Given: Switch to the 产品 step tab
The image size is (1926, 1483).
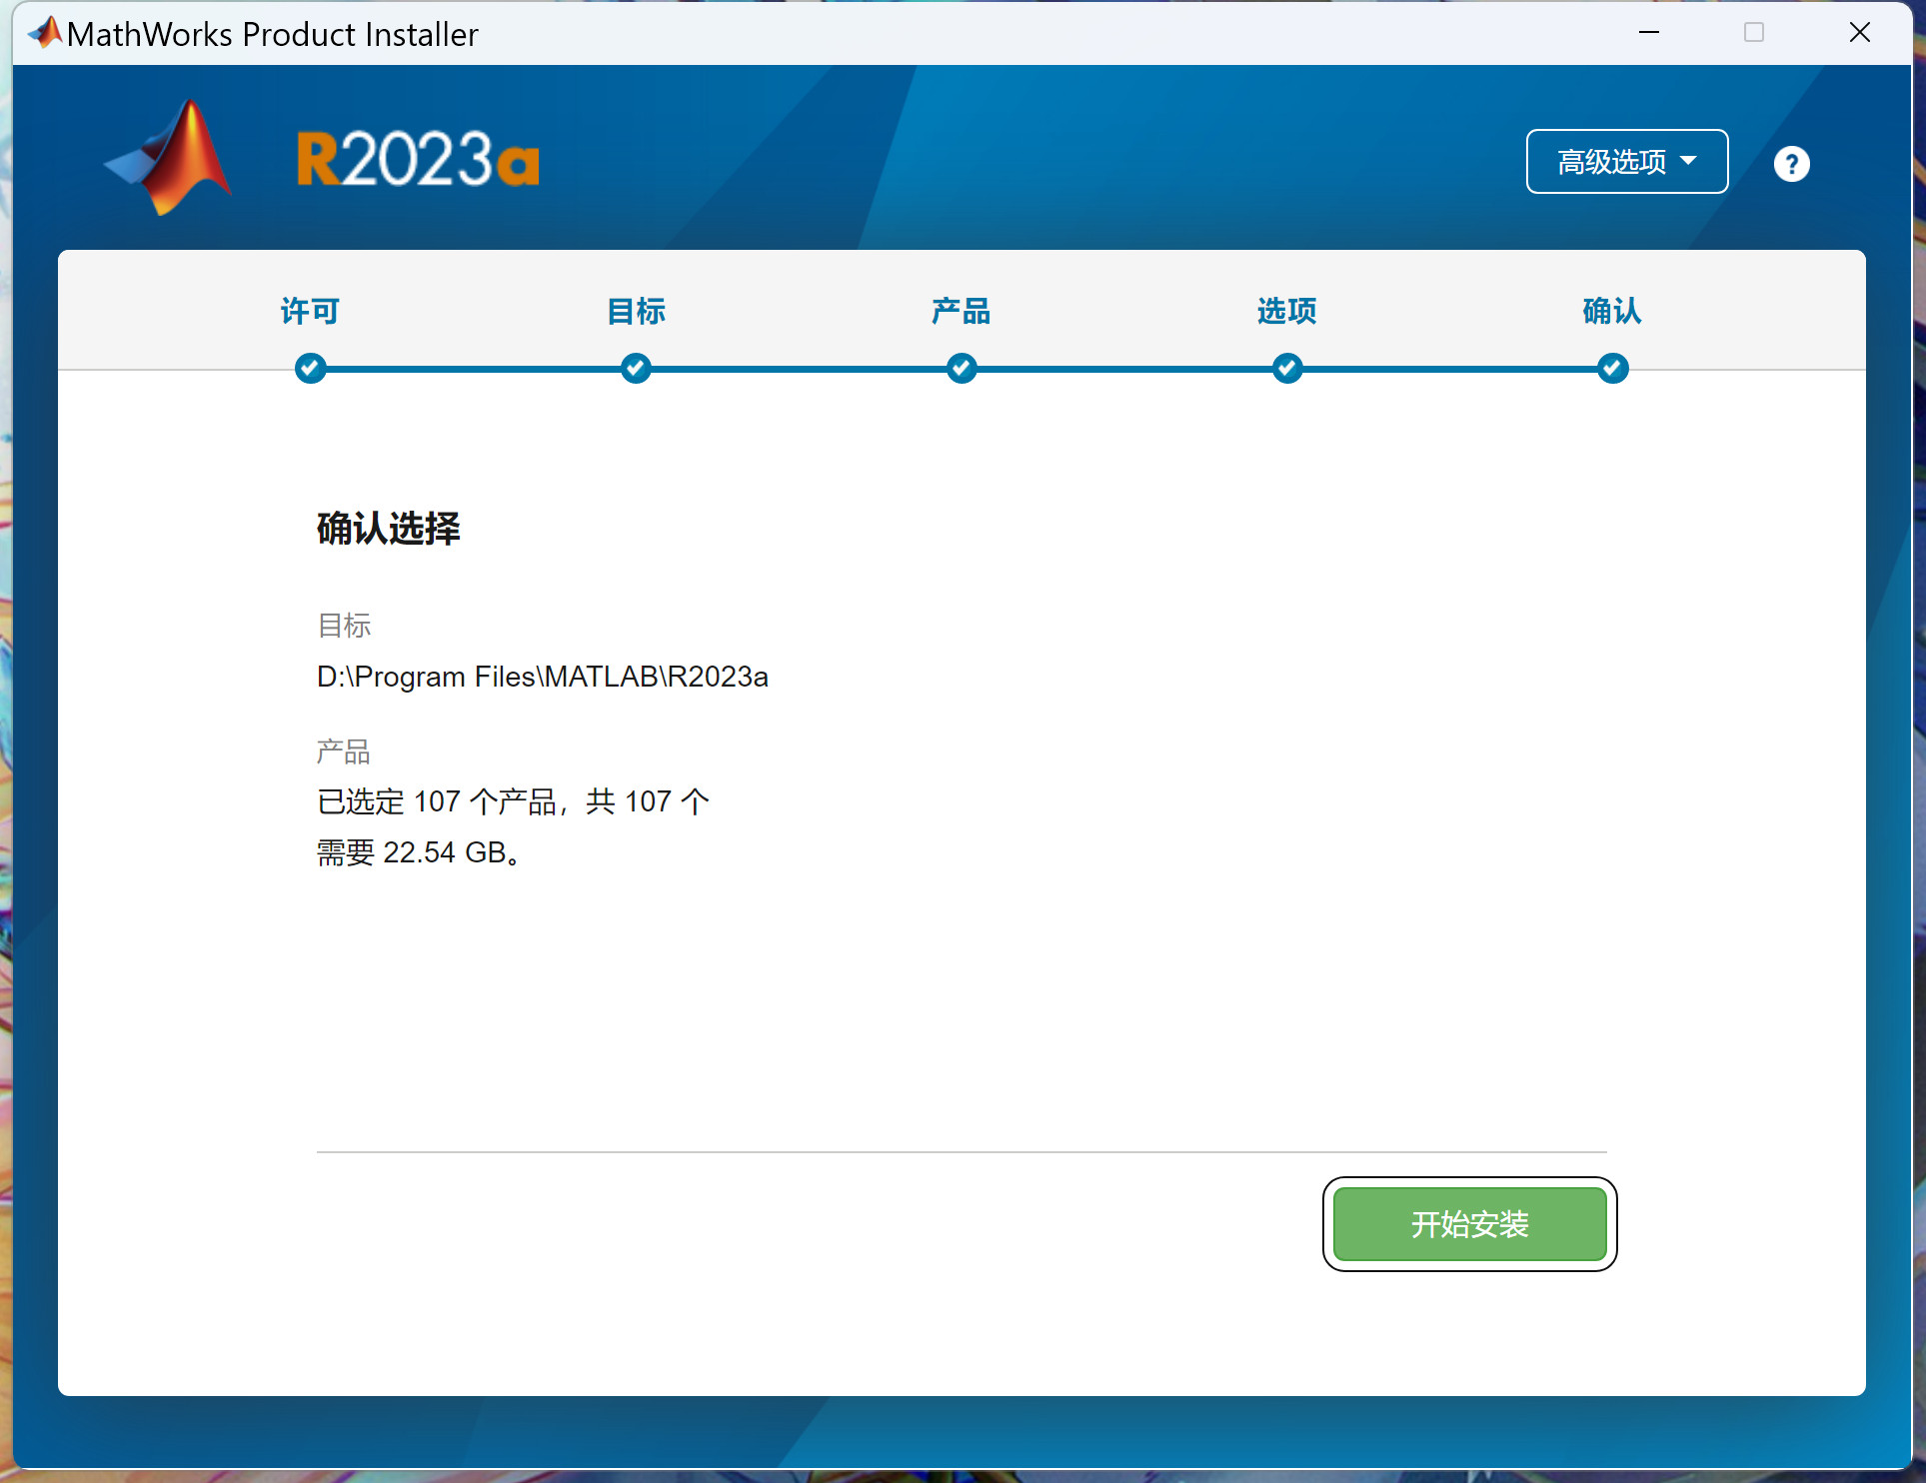Looking at the screenshot, I should pos(962,311).
